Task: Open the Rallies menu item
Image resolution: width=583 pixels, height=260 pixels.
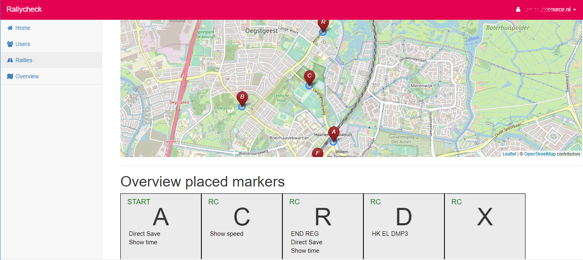Action: click(23, 60)
